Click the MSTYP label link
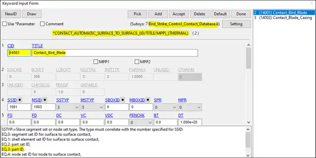 [x=87, y=100]
